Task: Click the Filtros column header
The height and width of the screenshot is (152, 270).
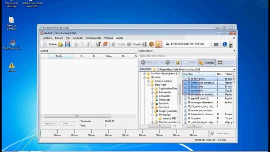Action: point(109,56)
